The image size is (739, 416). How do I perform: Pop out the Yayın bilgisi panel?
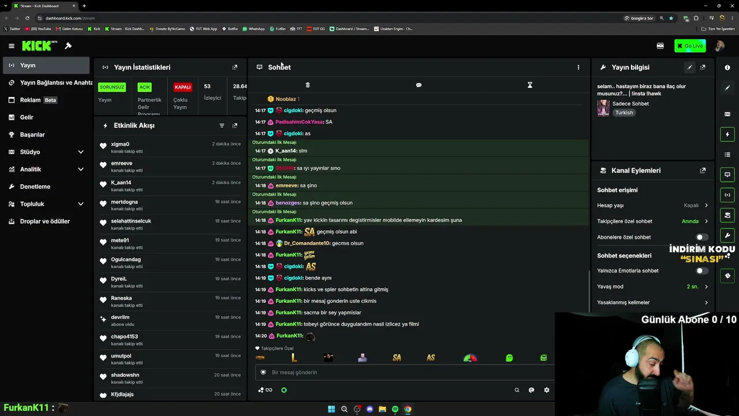click(703, 67)
